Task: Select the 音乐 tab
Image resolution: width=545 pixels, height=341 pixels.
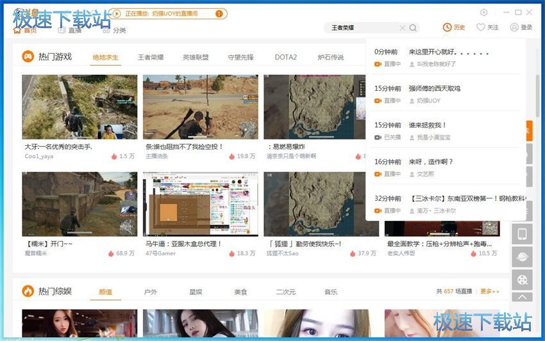Action: (331, 292)
